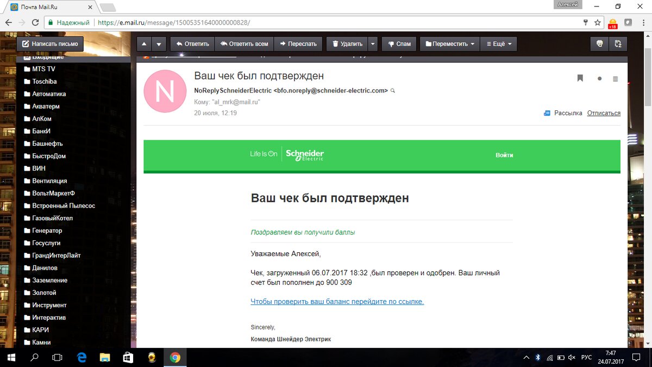Open Chrome menu three dots
The image size is (652, 367).
[x=643, y=23]
